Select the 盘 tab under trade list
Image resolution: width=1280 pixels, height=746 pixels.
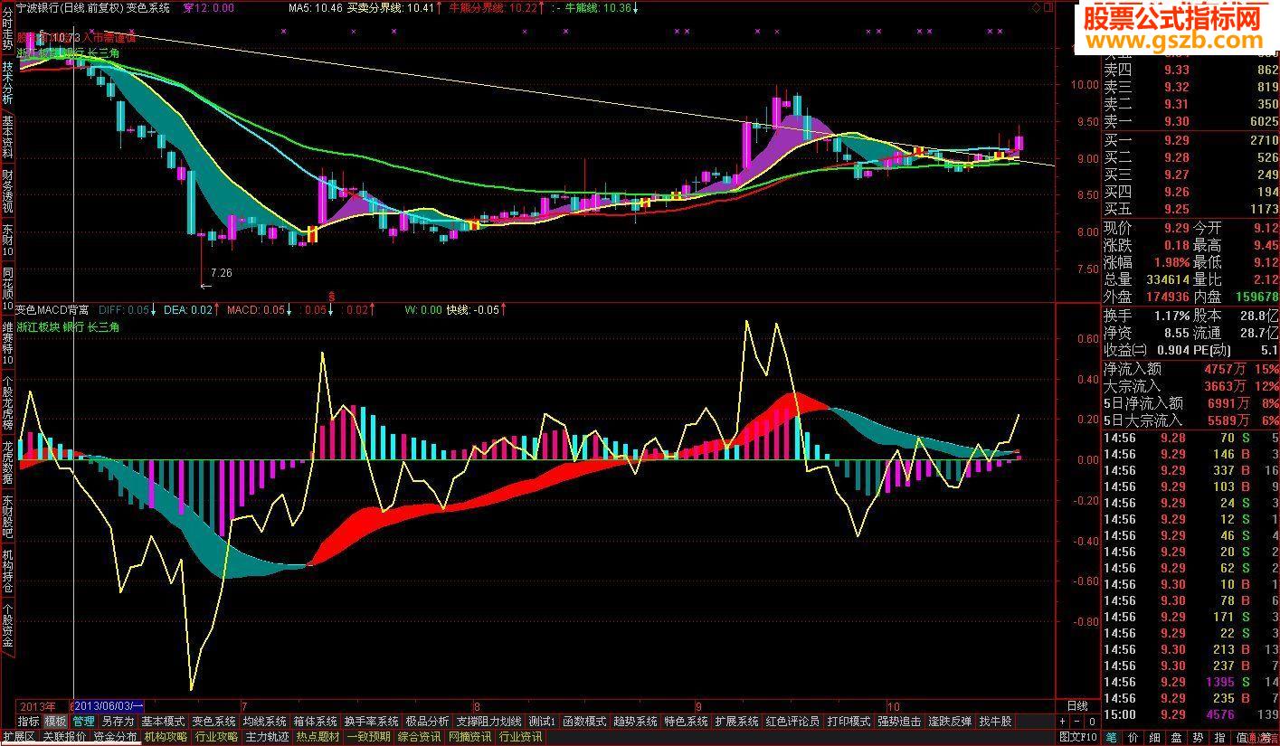(x=1176, y=737)
